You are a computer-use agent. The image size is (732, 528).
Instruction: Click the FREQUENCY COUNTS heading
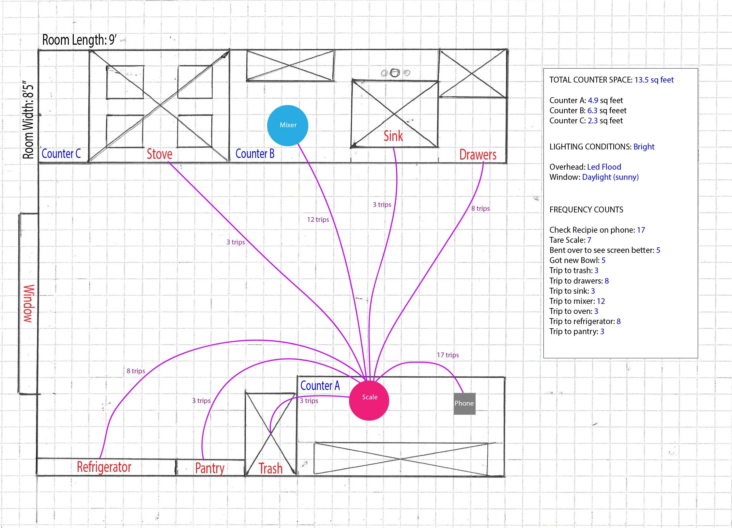(586, 210)
